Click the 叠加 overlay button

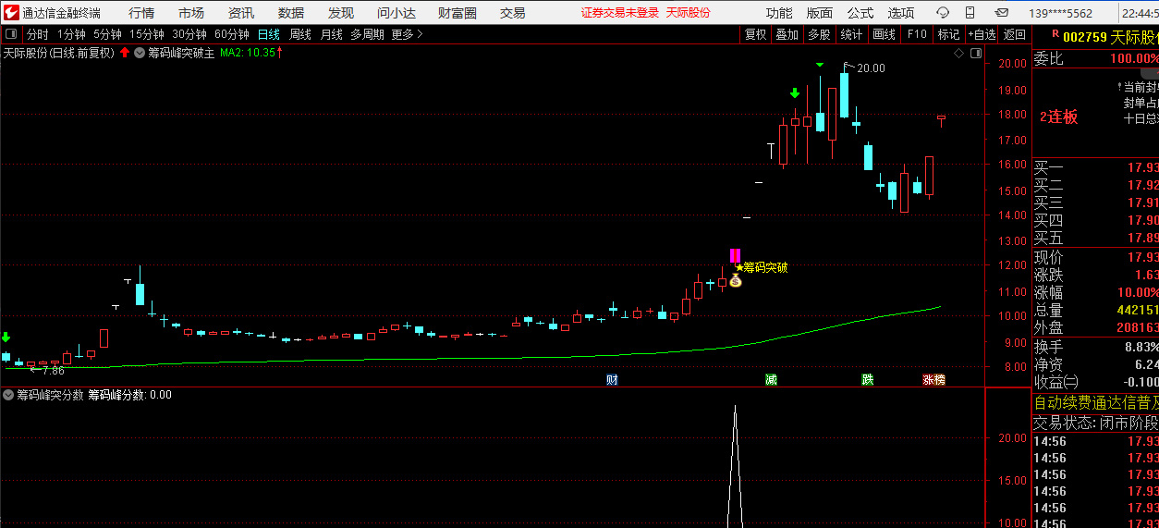click(787, 34)
